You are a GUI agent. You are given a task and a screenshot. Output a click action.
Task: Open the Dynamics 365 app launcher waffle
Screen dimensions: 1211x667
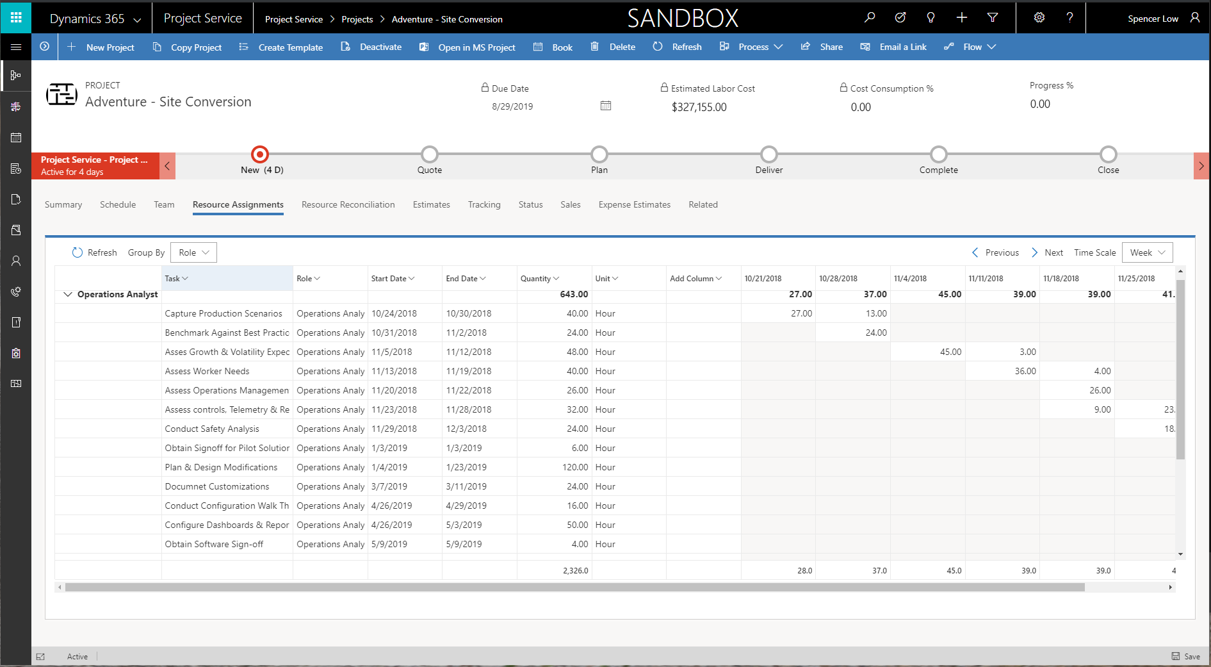(16, 17)
